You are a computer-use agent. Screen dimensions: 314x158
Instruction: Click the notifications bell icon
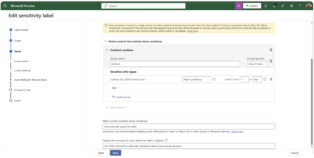(x=265, y=6)
